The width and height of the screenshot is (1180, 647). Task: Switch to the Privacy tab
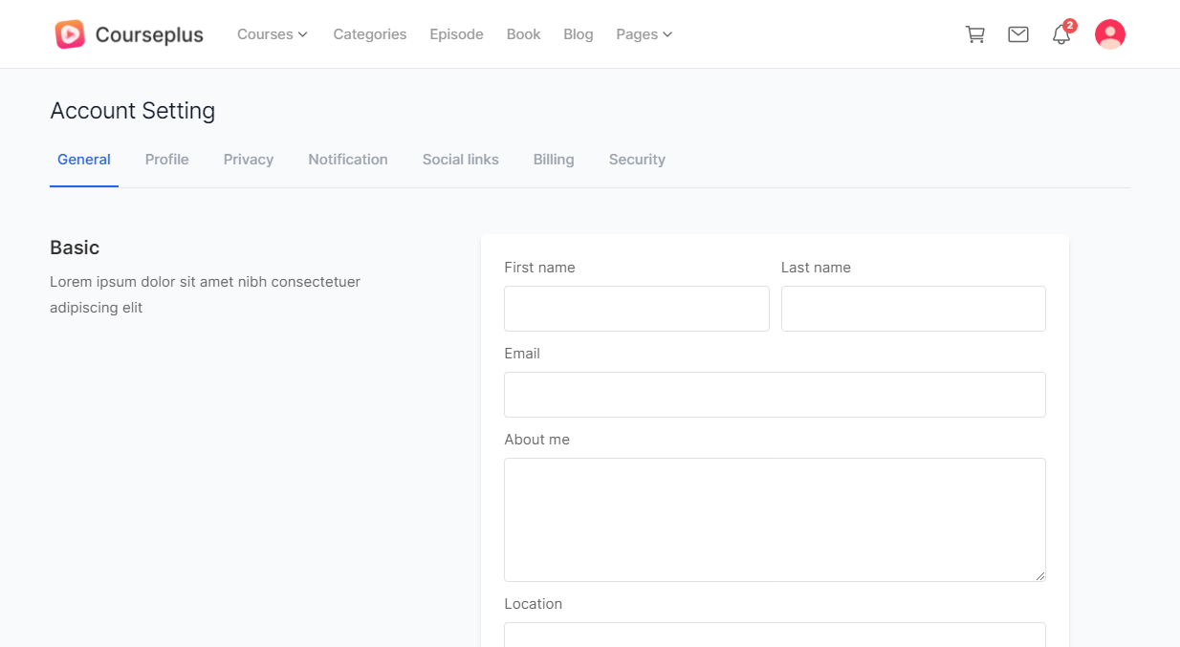coord(249,160)
